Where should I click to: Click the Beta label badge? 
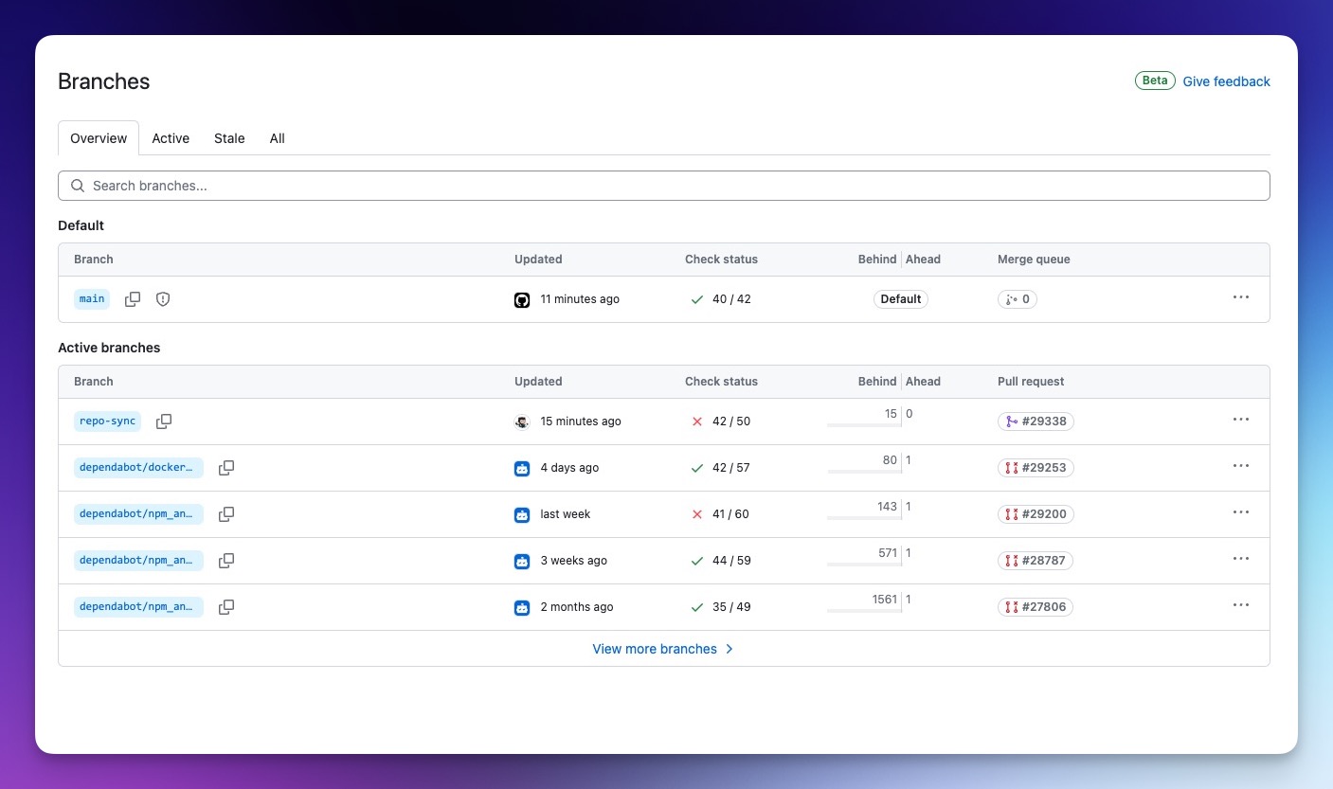pos(1155,81)
